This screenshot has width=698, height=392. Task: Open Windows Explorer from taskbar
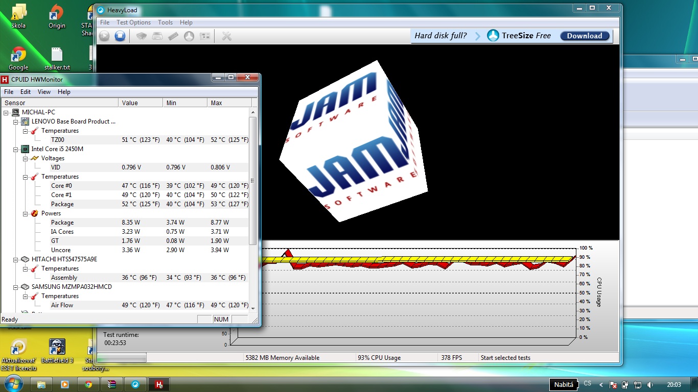click(41, 384)
